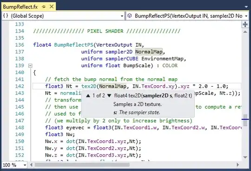Click the horizontal scrollbar thumb
Screen dimensions: 251x171
(82, 165)
